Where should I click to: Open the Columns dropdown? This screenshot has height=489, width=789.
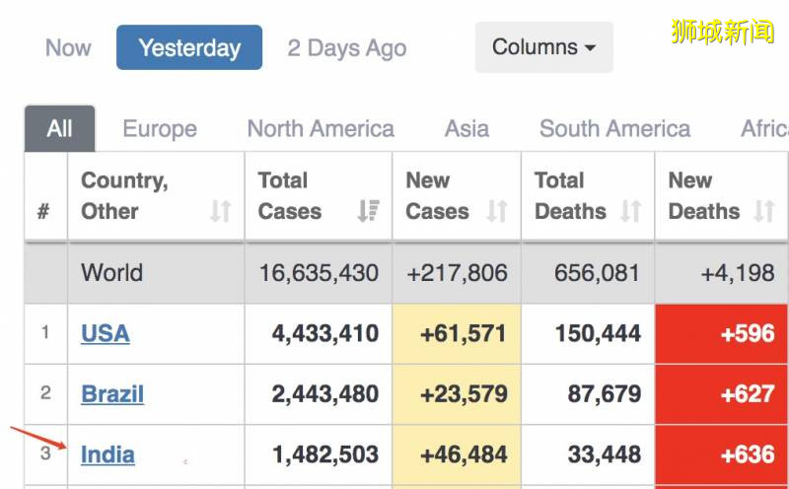[543, 47]
